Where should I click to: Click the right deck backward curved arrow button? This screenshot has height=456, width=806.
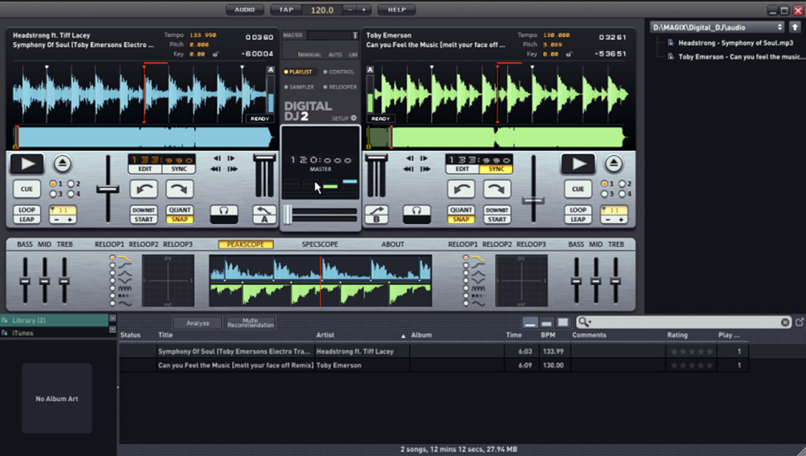click(x=460, y=189)
